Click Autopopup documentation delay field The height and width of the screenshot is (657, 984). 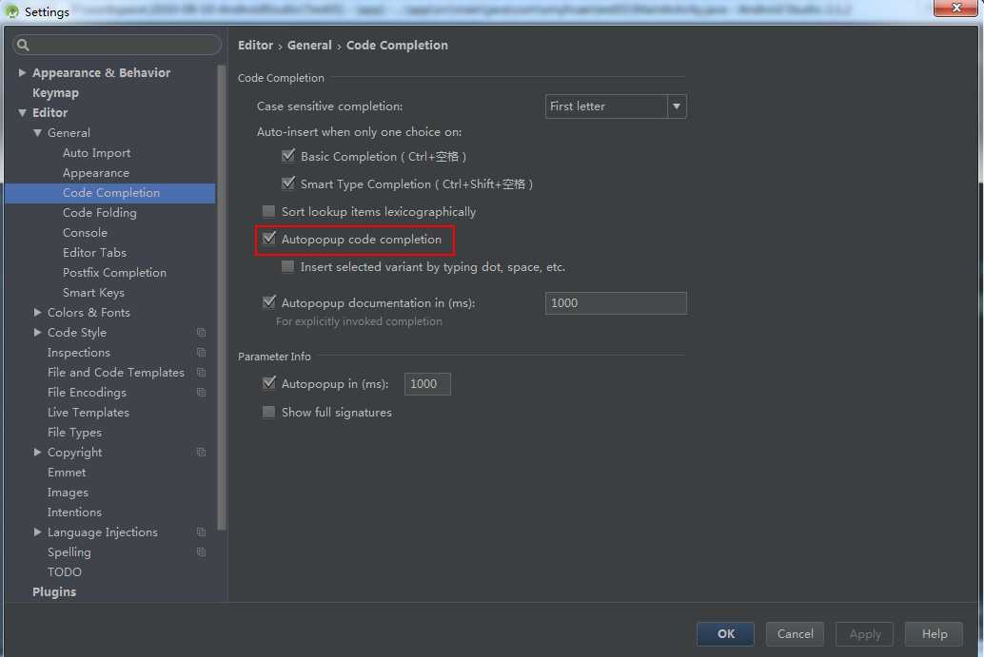(x=616, y=302)
